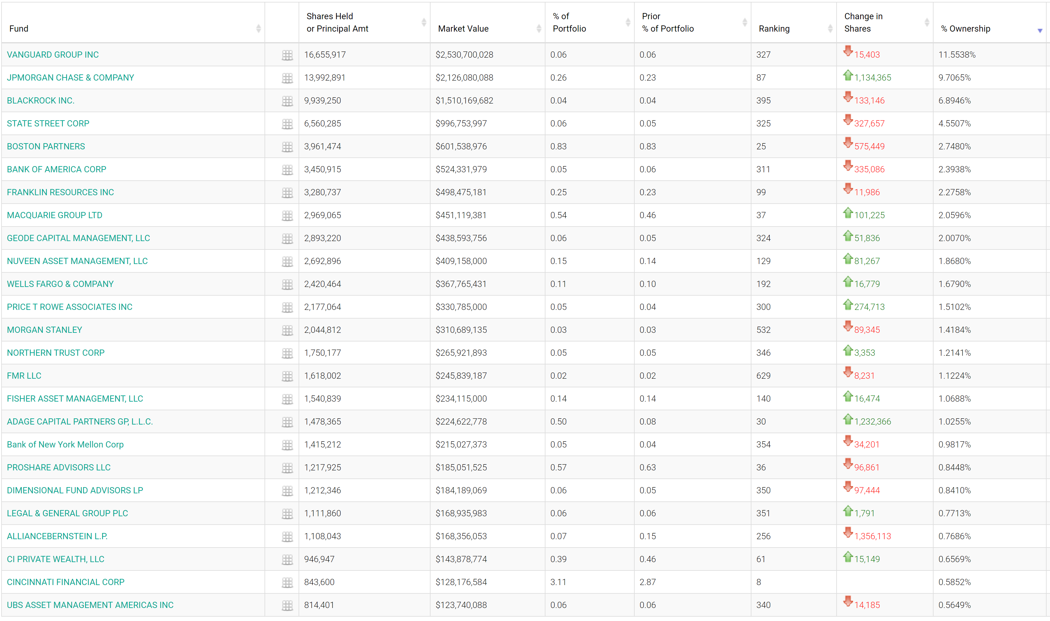Open BLACKROCK INC. fund link
This screenshot has width=1050, height=621.
[41, 101]
